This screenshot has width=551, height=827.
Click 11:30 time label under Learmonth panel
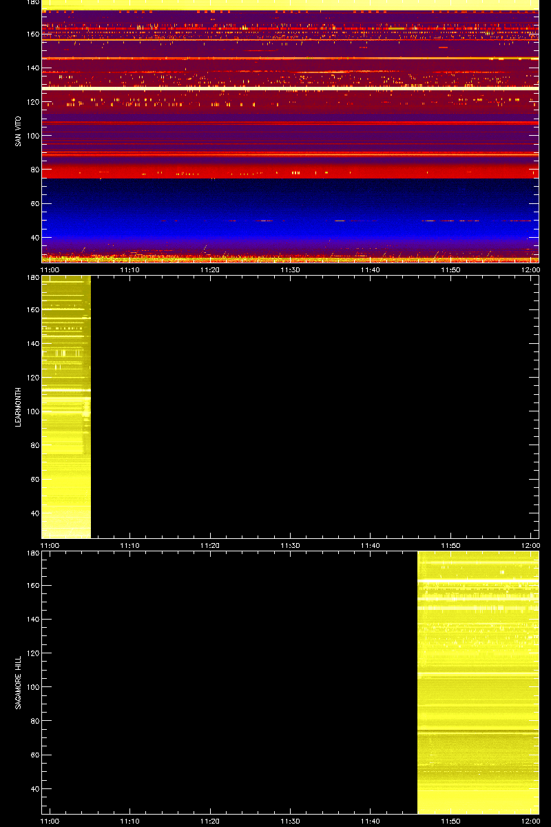(290, 546)
